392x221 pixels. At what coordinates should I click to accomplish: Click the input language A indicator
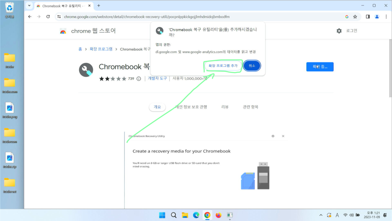337,215
